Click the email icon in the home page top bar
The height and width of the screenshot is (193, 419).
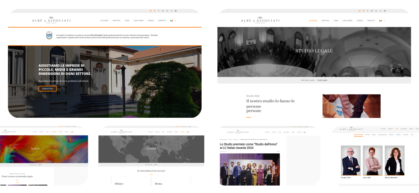[x=151, y=11]
